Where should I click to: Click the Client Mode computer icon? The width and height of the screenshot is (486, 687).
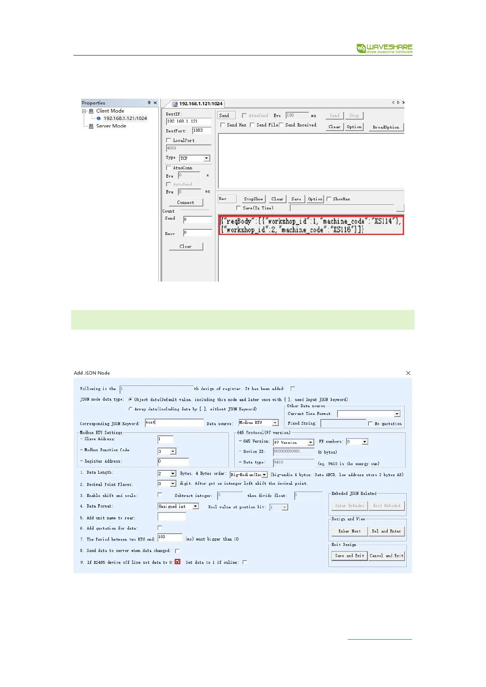pos(91,111)
